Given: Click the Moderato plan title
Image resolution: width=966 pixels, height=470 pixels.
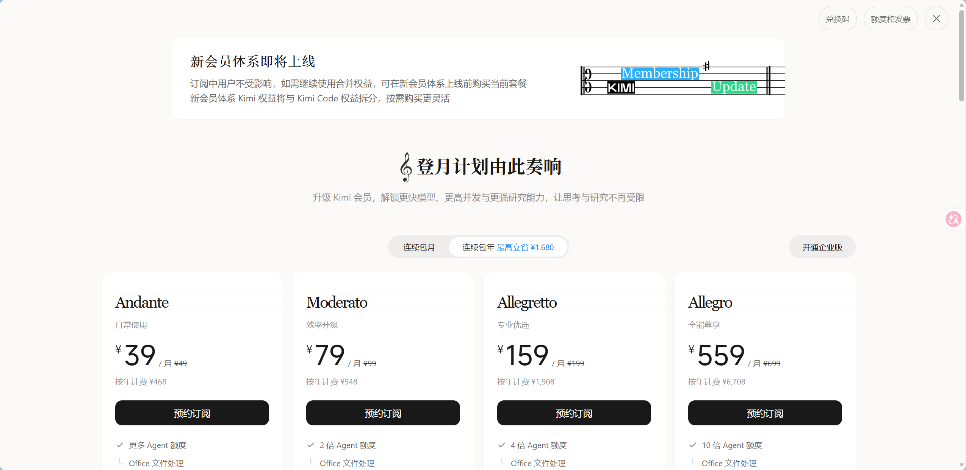Looking at the screenshot, I should (337, 302).
